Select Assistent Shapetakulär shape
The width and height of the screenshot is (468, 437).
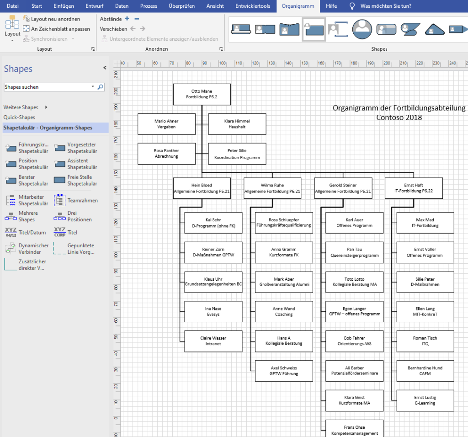click(x=76, y=164)
